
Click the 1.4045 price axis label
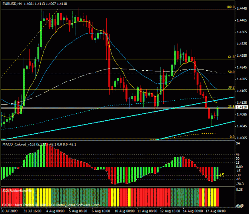pyautogui.click(x=242, y=126)
